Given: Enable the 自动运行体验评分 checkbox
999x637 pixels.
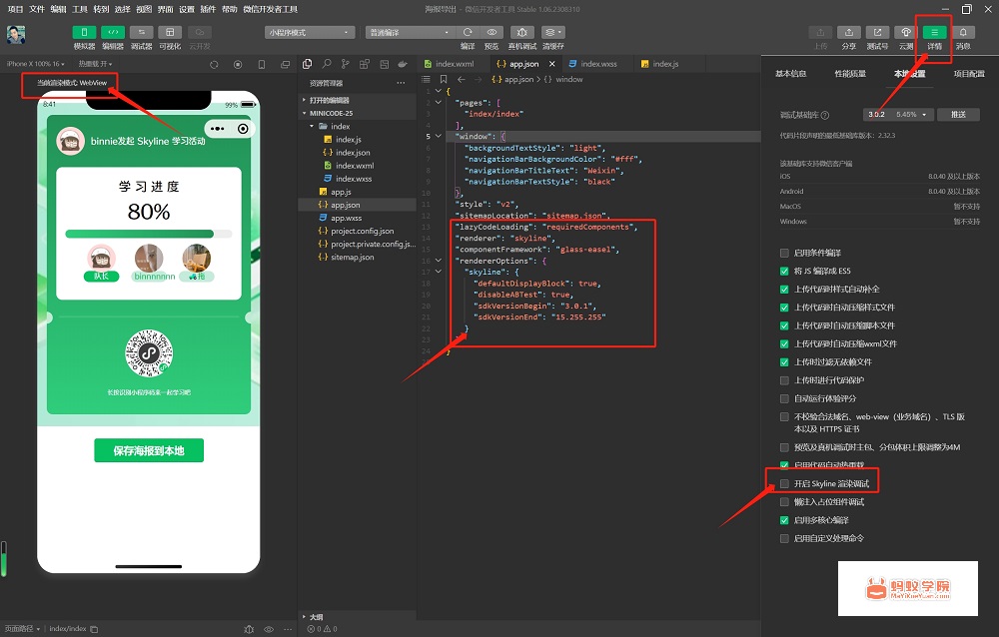Looking at the screenshot, I should [x=784, y=398].
